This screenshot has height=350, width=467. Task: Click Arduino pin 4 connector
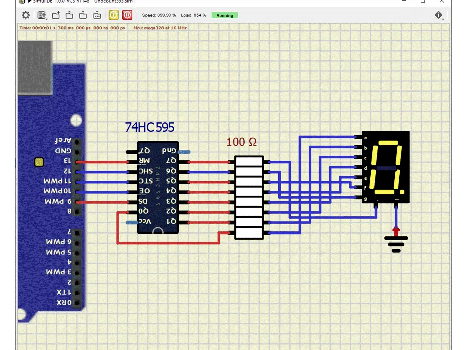(77, 263)
